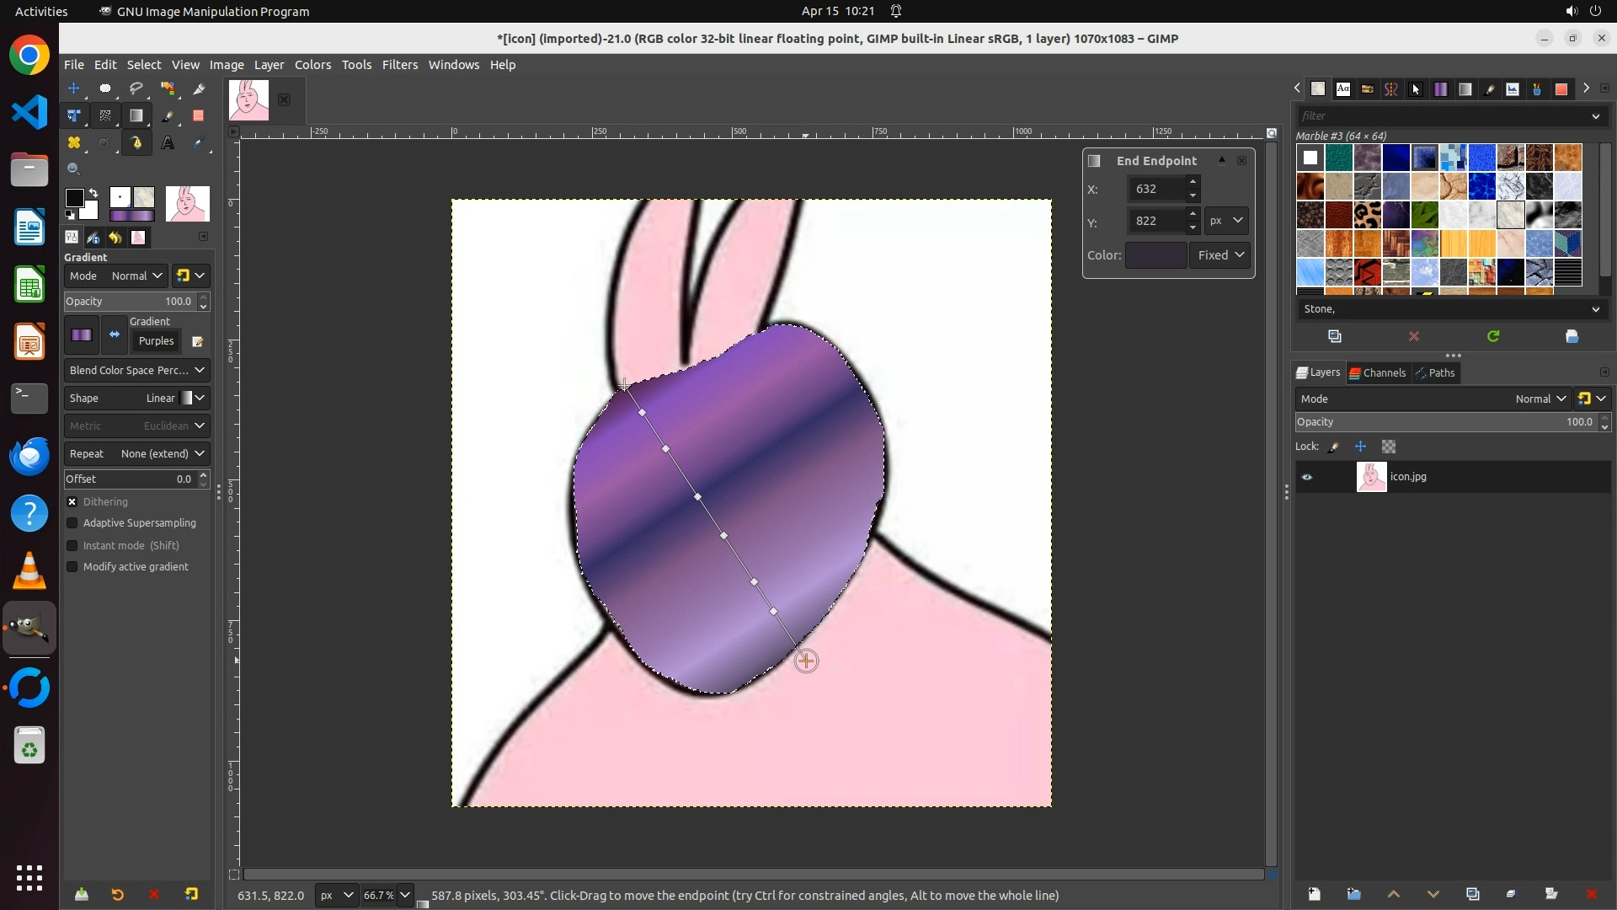
Task: Click the End Endpoint X field
Action: [x=1156, y=189]
